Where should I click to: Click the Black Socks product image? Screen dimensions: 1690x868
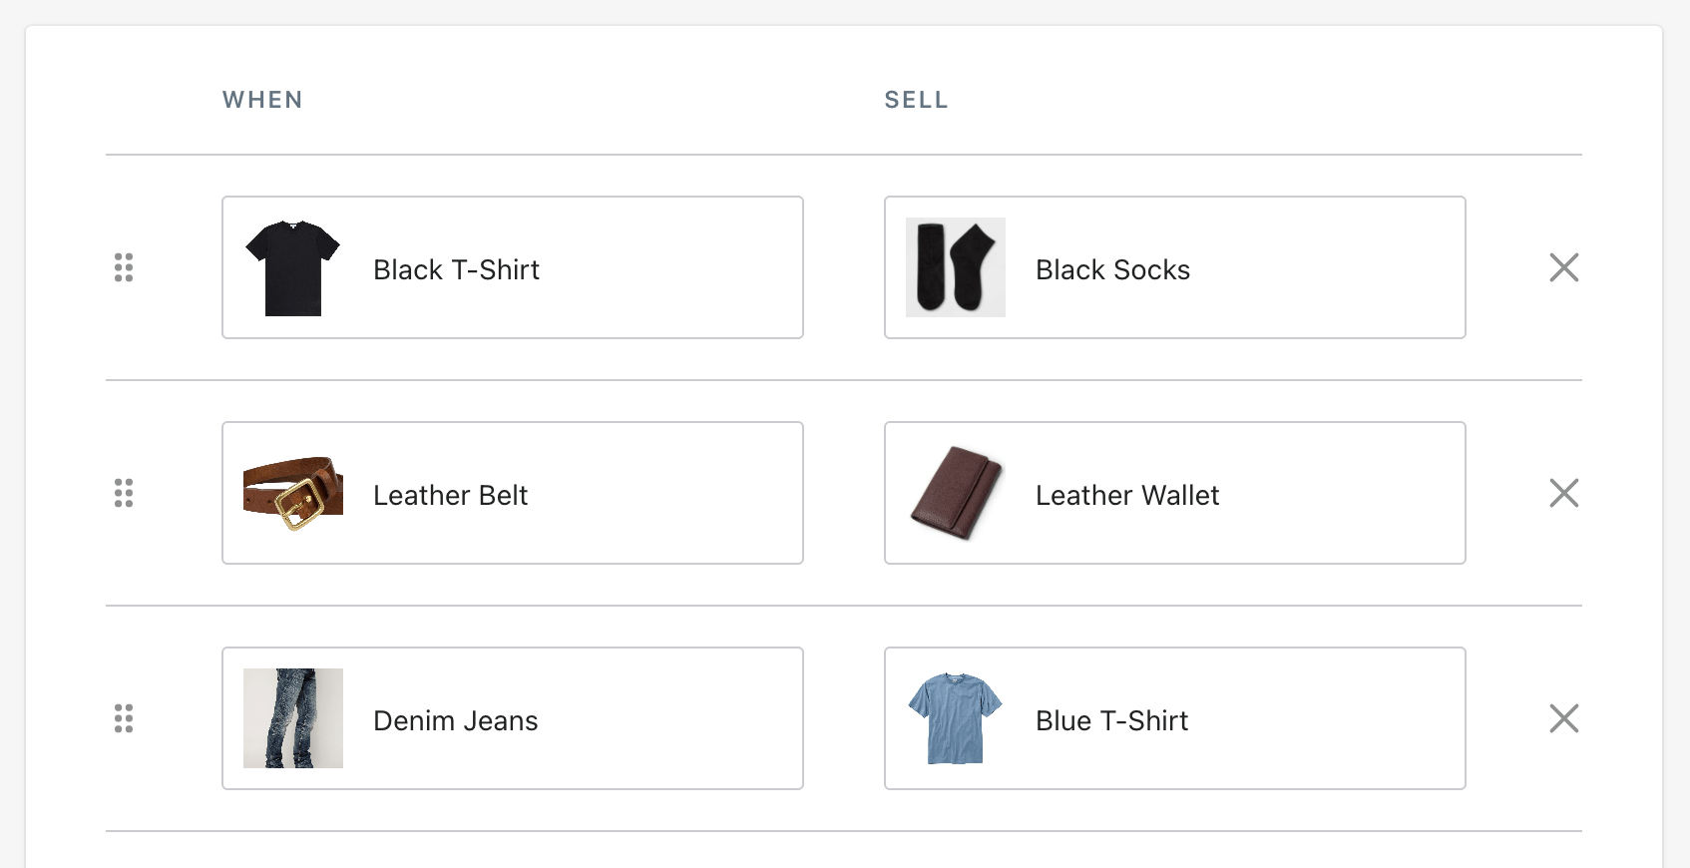[x=955, y=267]
